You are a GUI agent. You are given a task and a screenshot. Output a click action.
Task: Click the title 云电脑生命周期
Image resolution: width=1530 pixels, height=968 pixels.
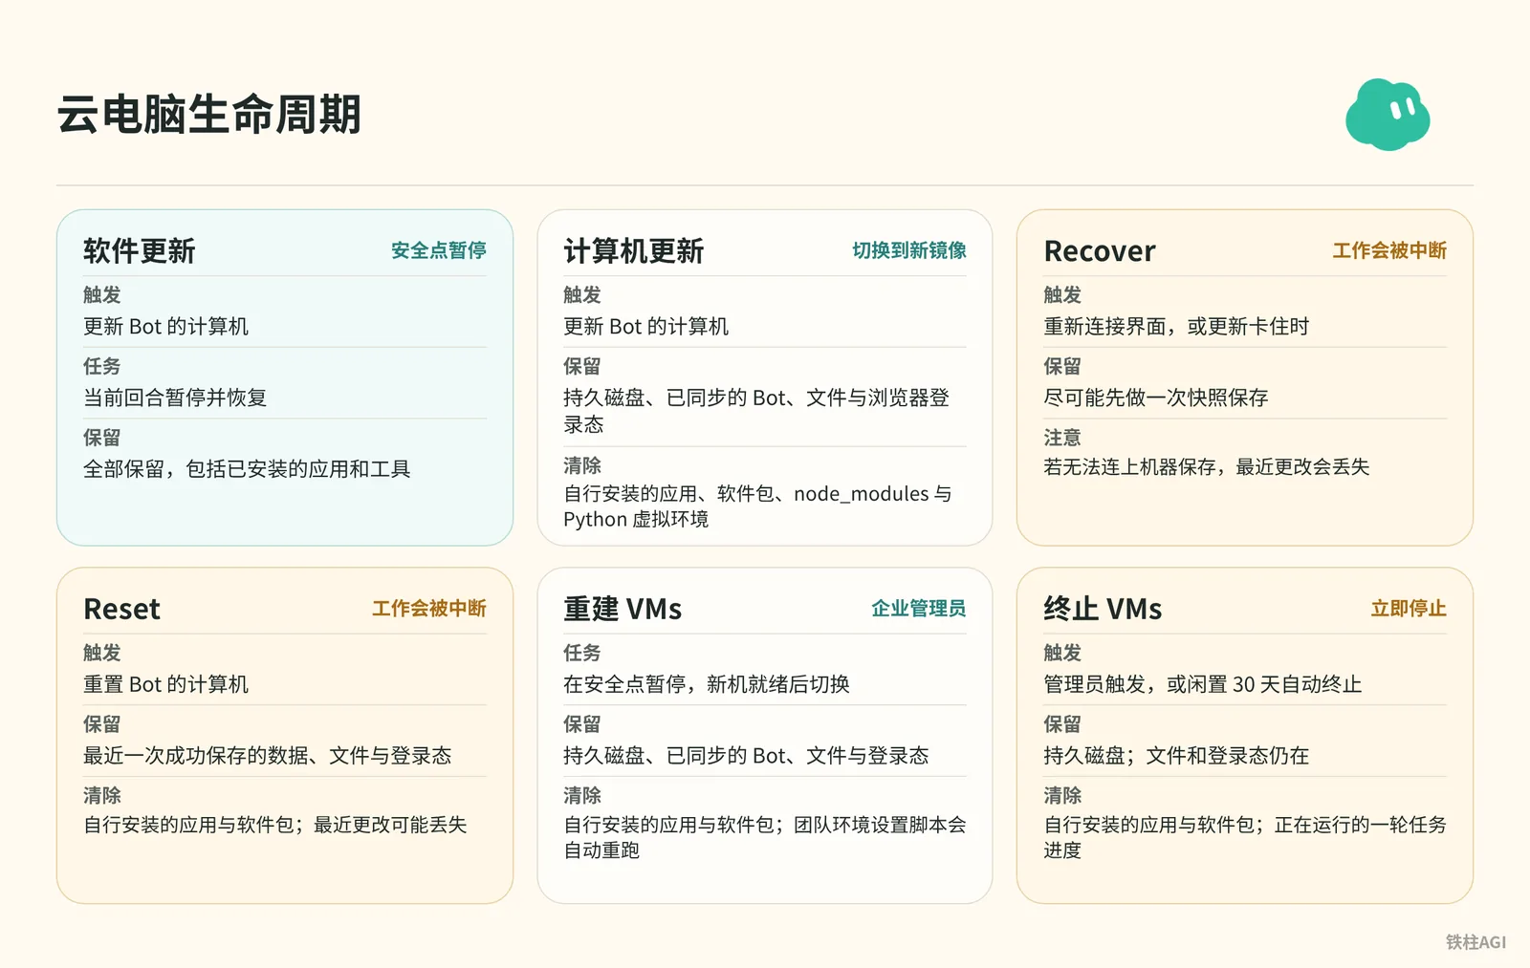(x=208, y=115)
